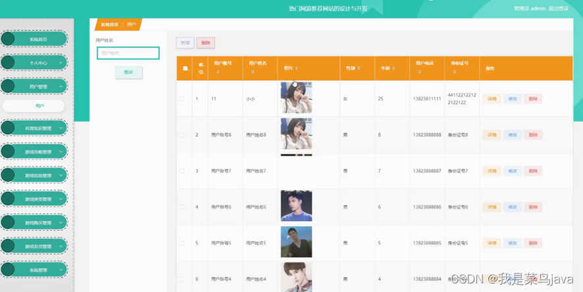Click 删除 for user 小小
The image size is (583, 292).
coord(533,99)
